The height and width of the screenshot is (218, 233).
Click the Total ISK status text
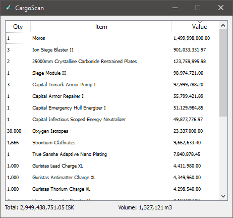pyautogui.click(x=39, y=207)
